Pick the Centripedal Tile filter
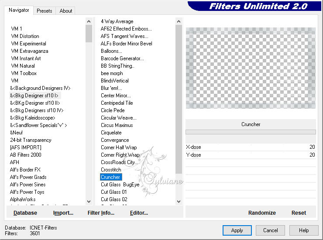The height and width of the screenshot is (240, 323). pos(117,103)
